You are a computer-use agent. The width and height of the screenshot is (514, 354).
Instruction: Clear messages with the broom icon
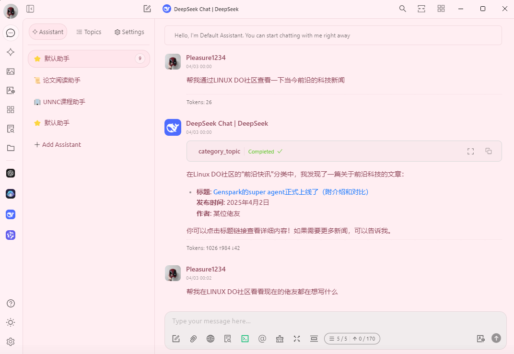point(280,339)
